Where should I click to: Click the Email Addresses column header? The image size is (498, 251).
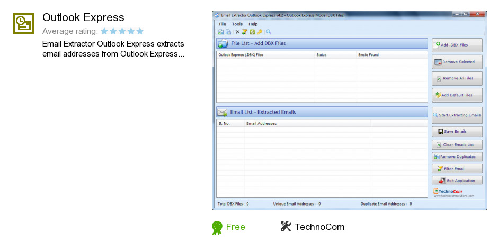307,123
